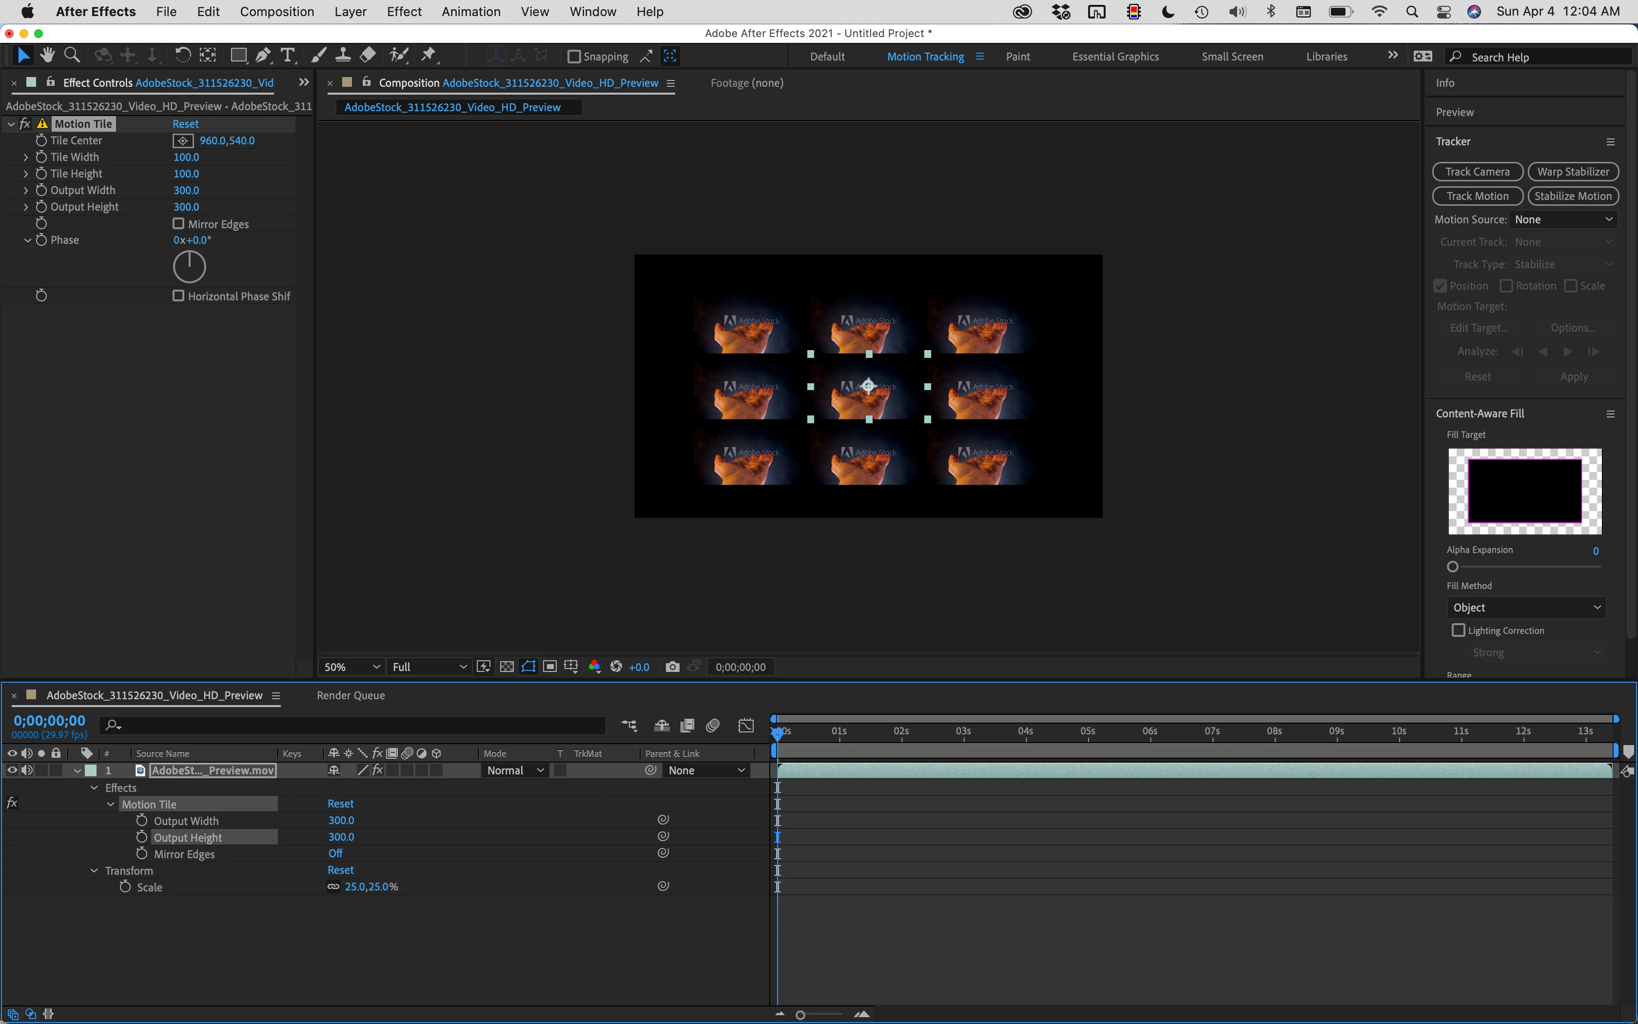
Task: Click the Warp Stabilizer button
Action: pos(1572,172)
